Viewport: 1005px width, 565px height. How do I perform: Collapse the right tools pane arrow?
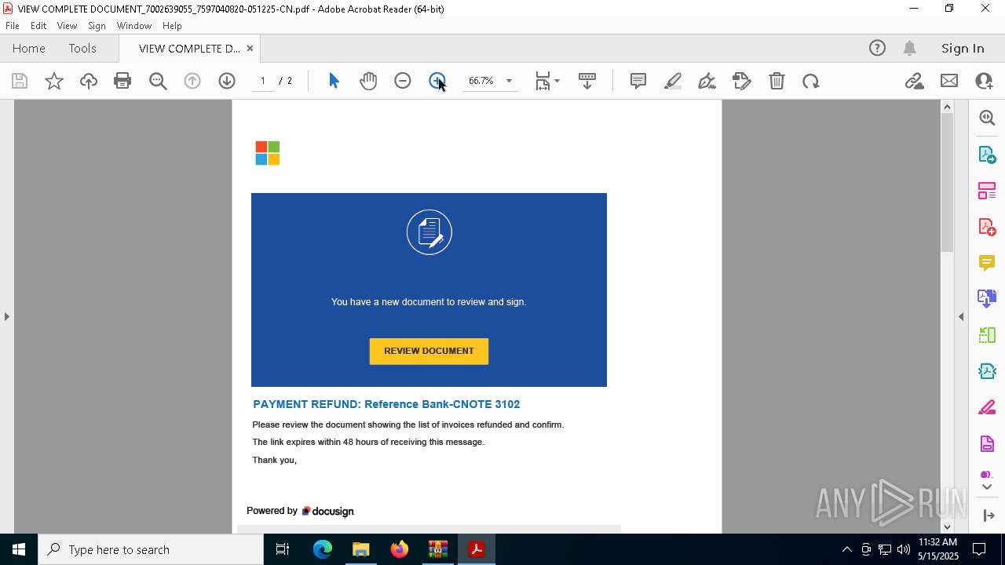point(961,316)
